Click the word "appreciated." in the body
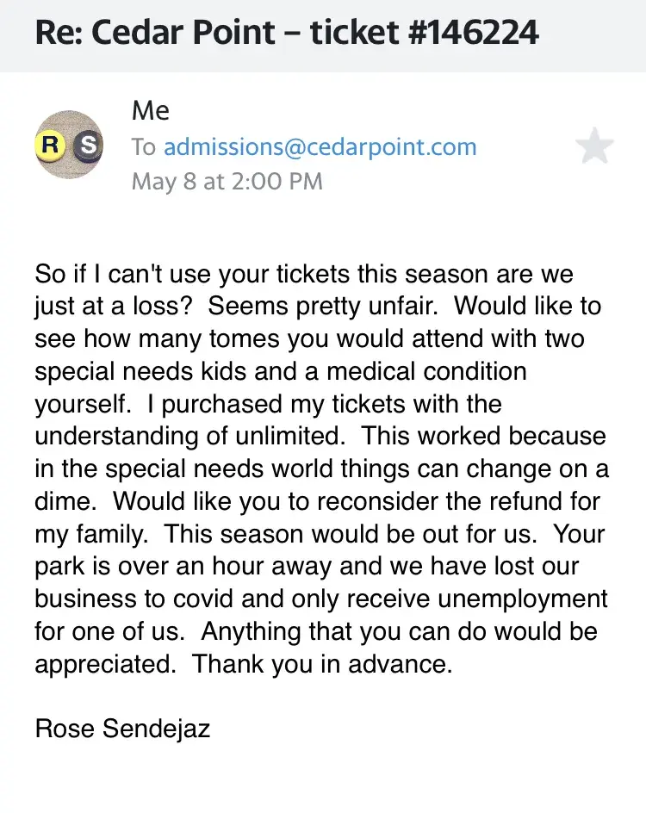The height and width of the screenshot is (813, 646). point(106,665)
